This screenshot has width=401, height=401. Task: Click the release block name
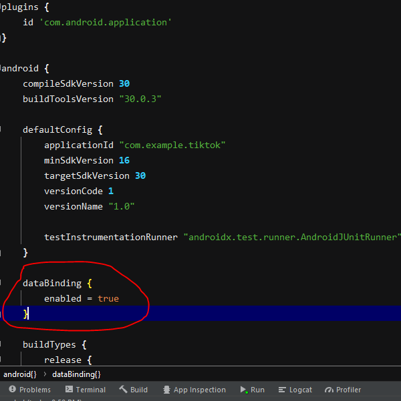(63, 360)
